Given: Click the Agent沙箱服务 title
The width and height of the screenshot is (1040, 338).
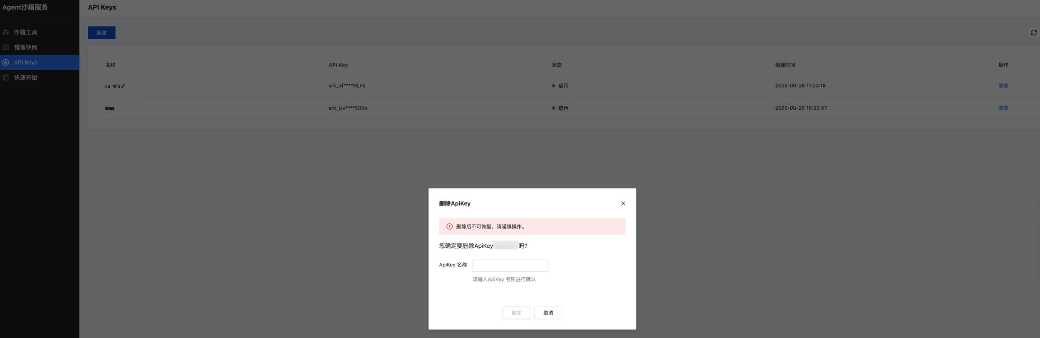Looking at the screenshot, I should (x=25, y=8).
